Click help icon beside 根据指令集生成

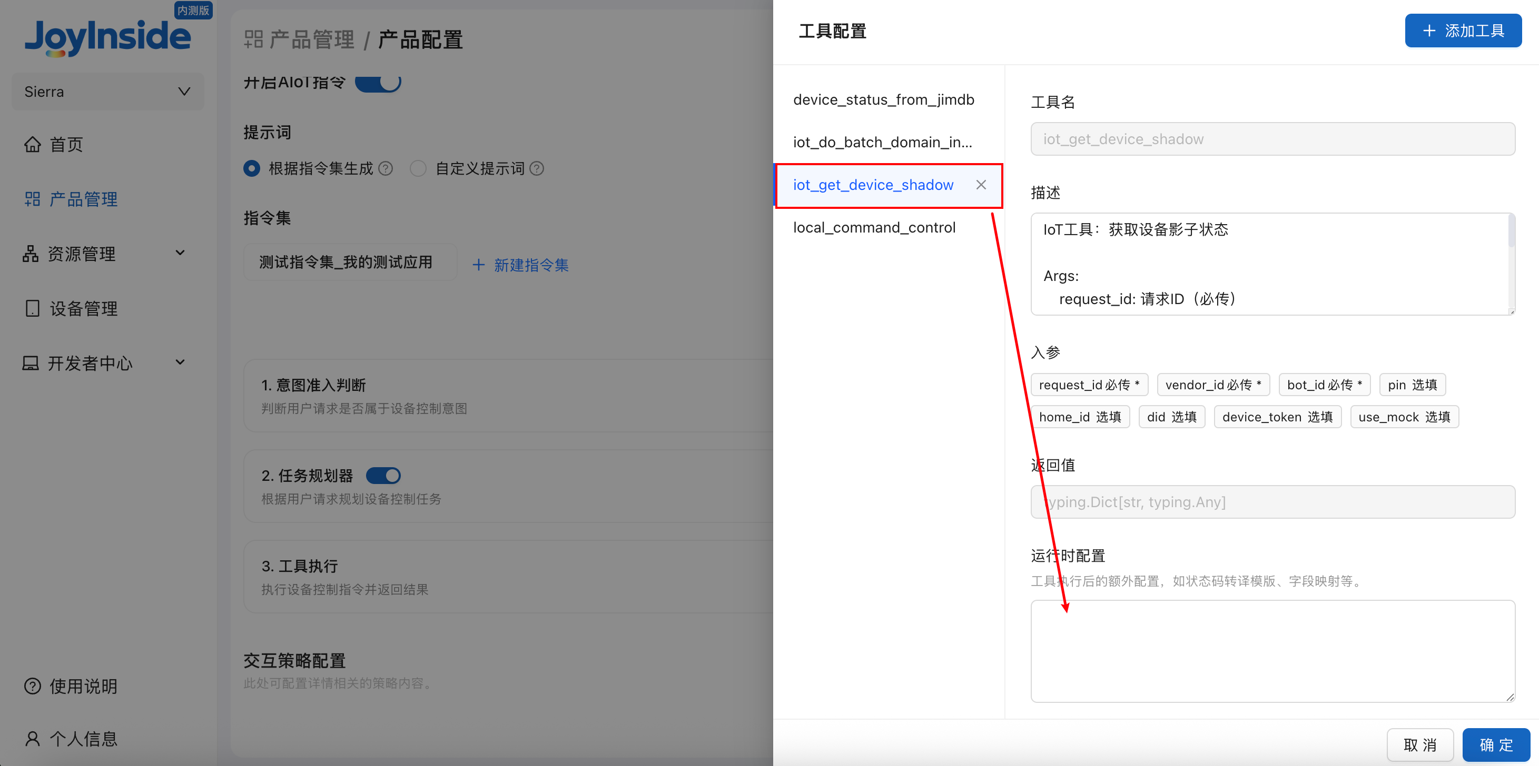click(386, 169)
